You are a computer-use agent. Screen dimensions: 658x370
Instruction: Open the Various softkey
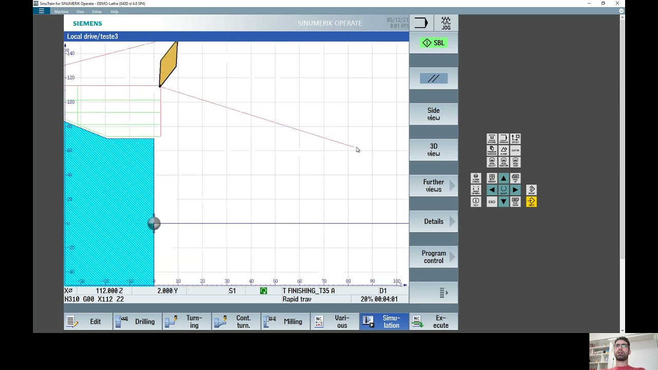pyautogui.click(x=335, y=322)
